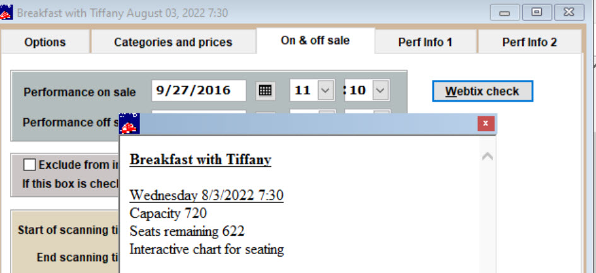The image size is (596, 273).
Task: Minimize the Breakfast with Tiffany window
Action: [505, 13]
